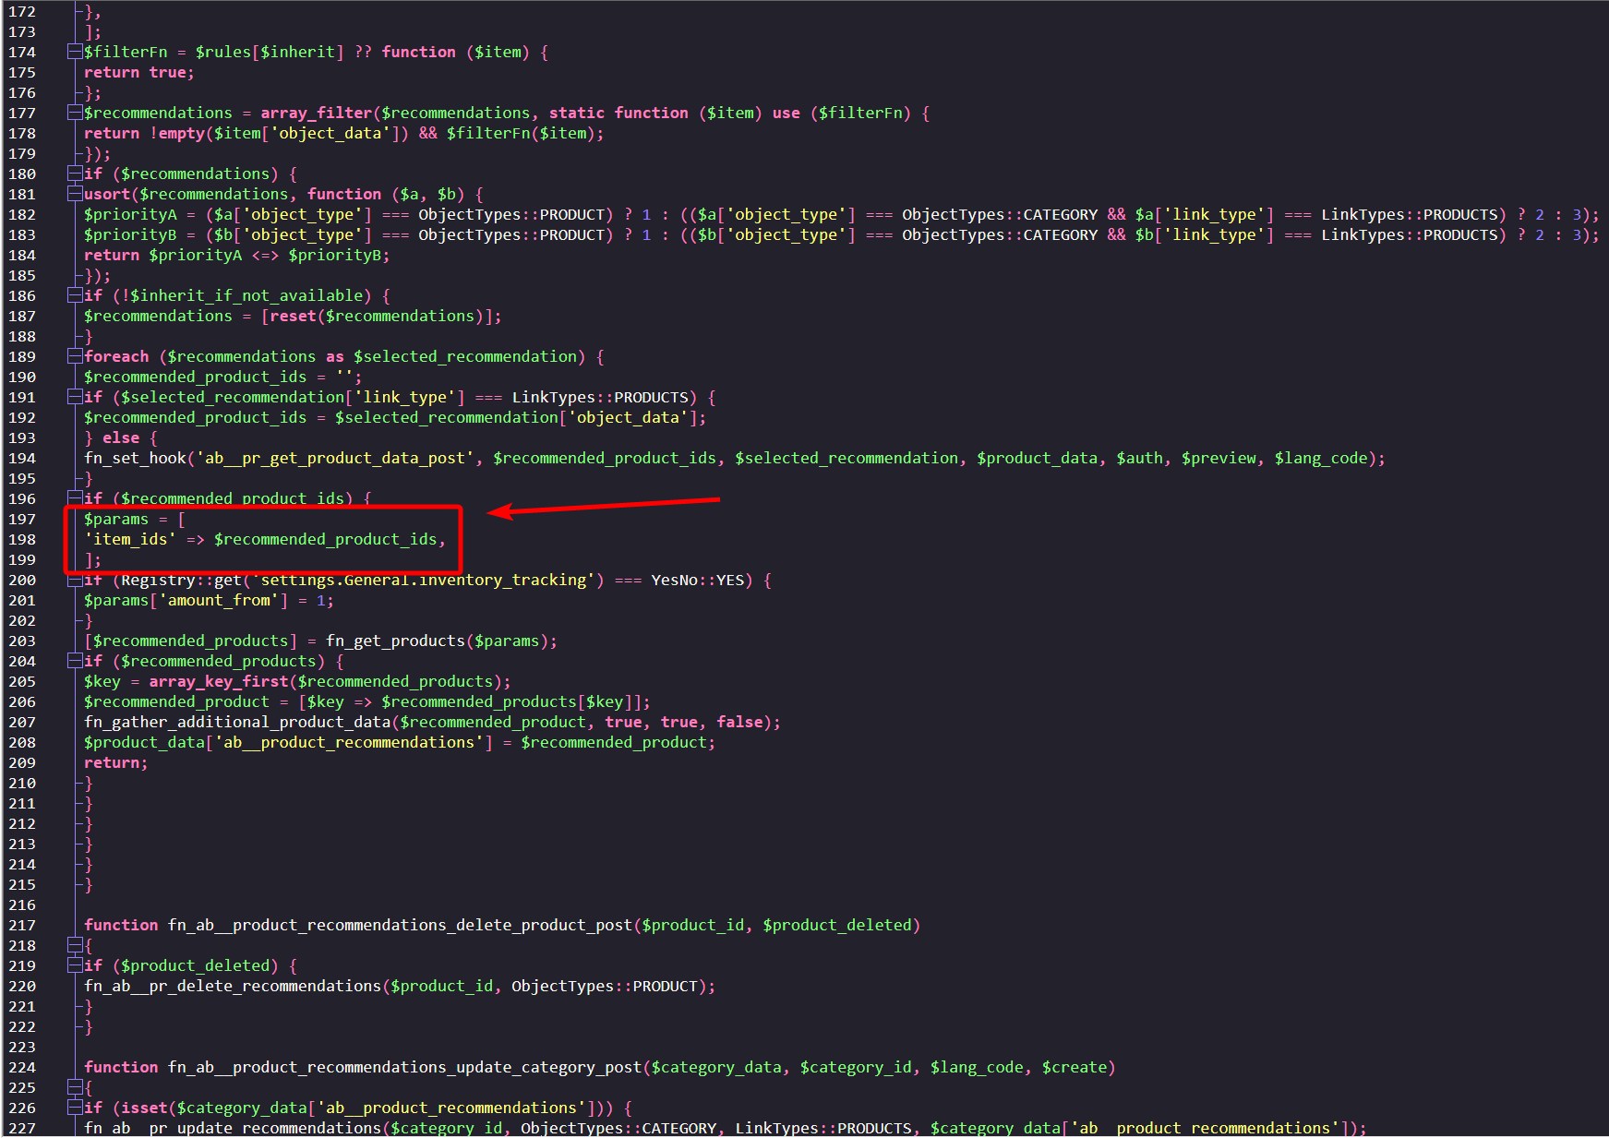This screenshot has width=1609, height=1138.
Task: Click line number 197 in the gutter
Action: pyautogui.click(x=22, y=520)
